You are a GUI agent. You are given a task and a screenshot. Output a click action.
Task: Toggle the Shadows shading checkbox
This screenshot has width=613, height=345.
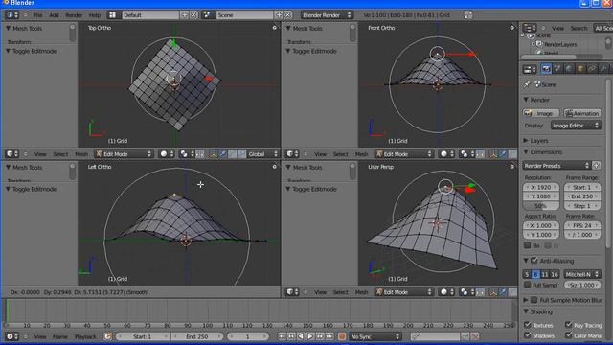click(x=527, y=335)
